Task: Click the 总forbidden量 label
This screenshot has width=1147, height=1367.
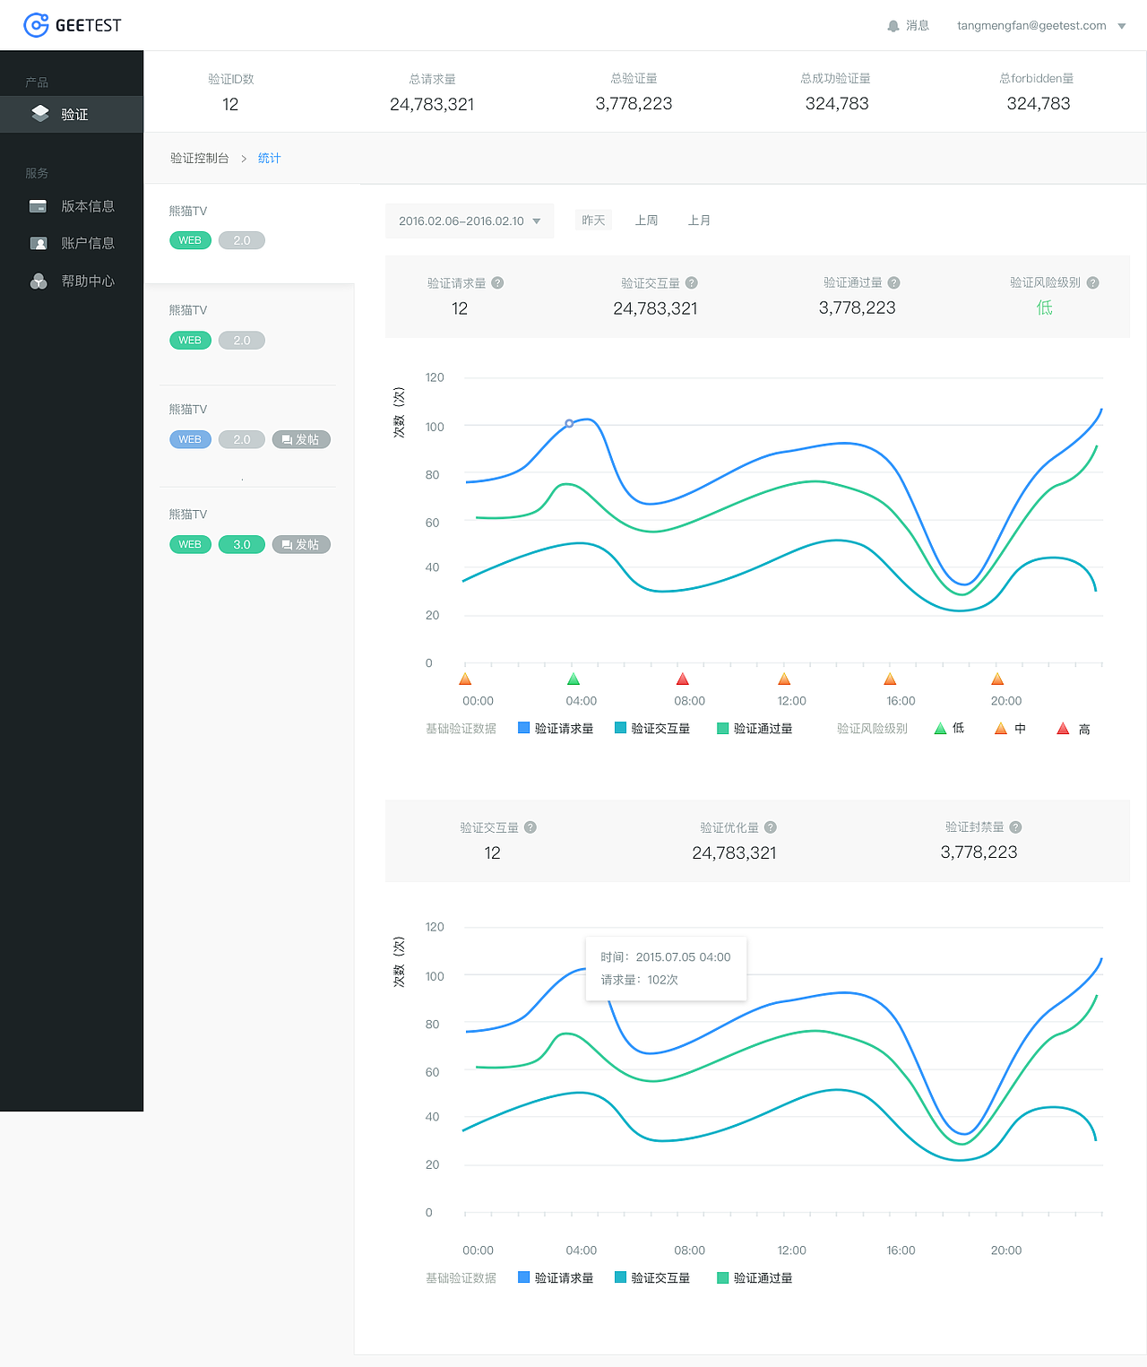Action: [x=1037, y=78]
